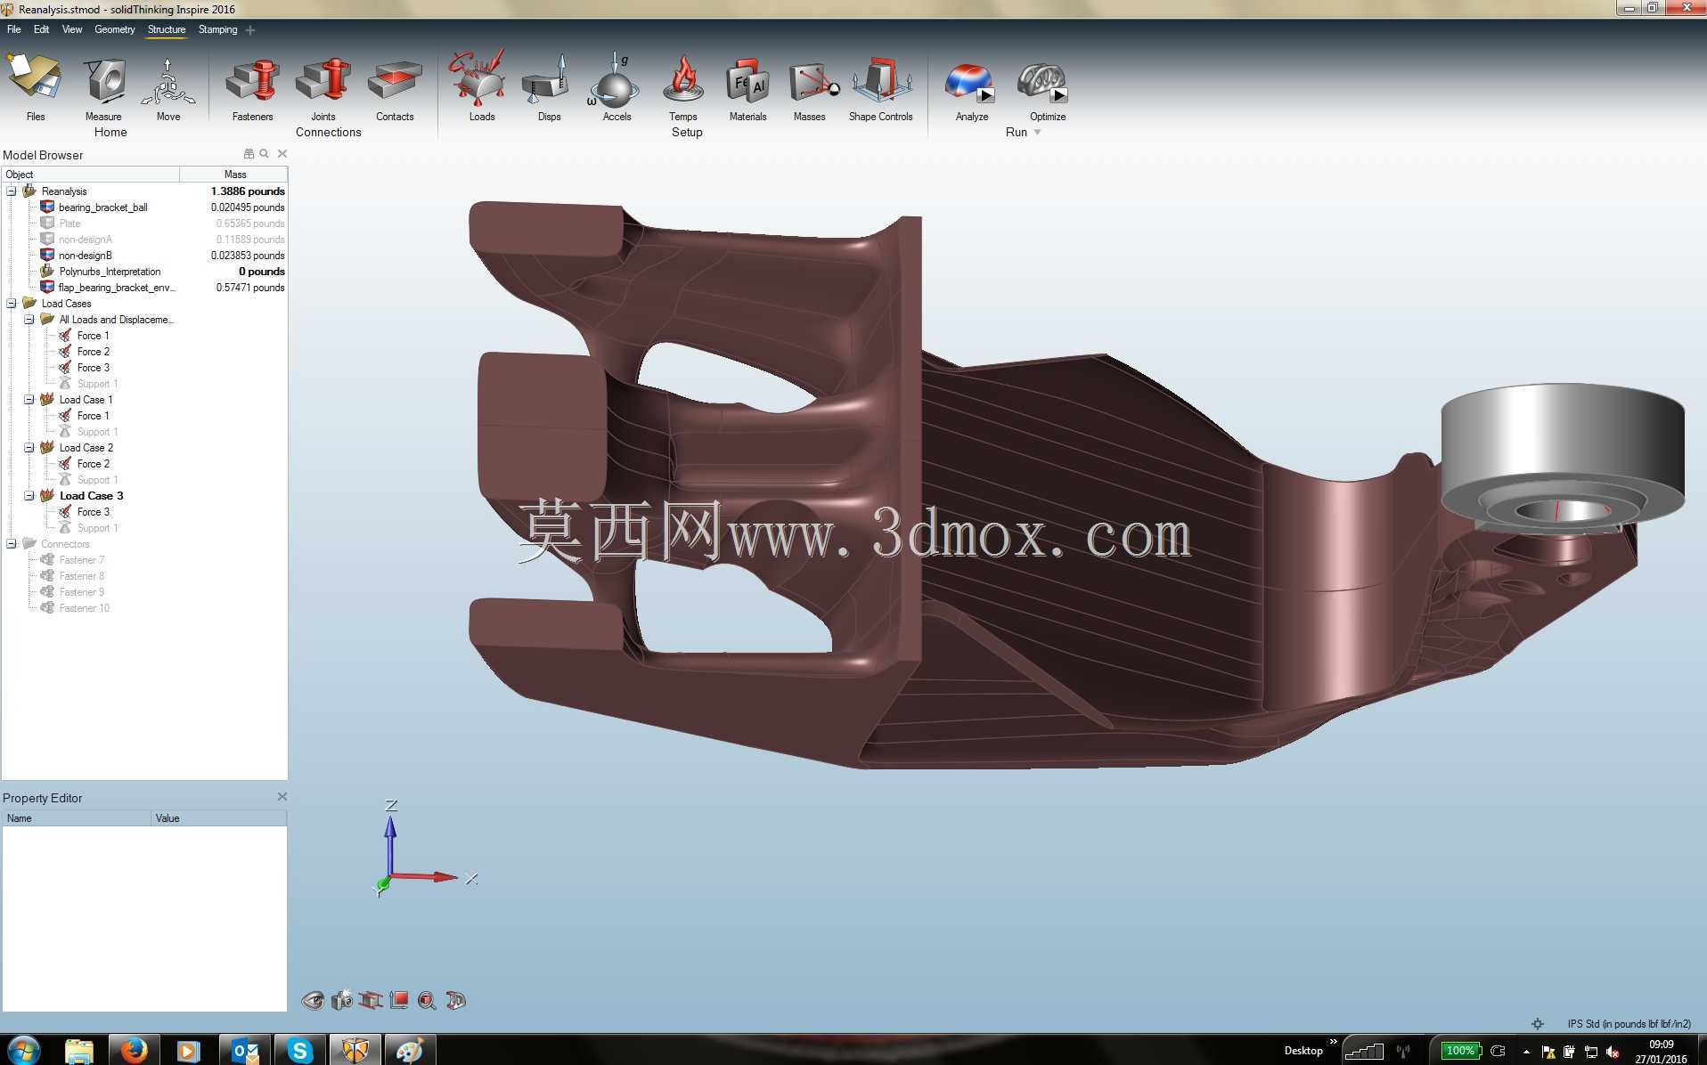Click the Object column header
The image size is (1707, 1065).
tap(91, 175)
